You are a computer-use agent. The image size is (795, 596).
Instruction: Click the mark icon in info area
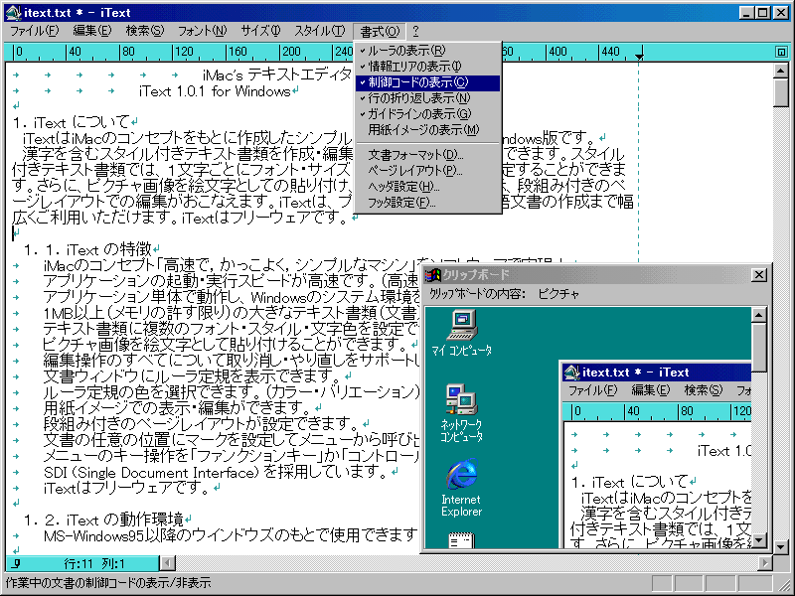(16, 563)
